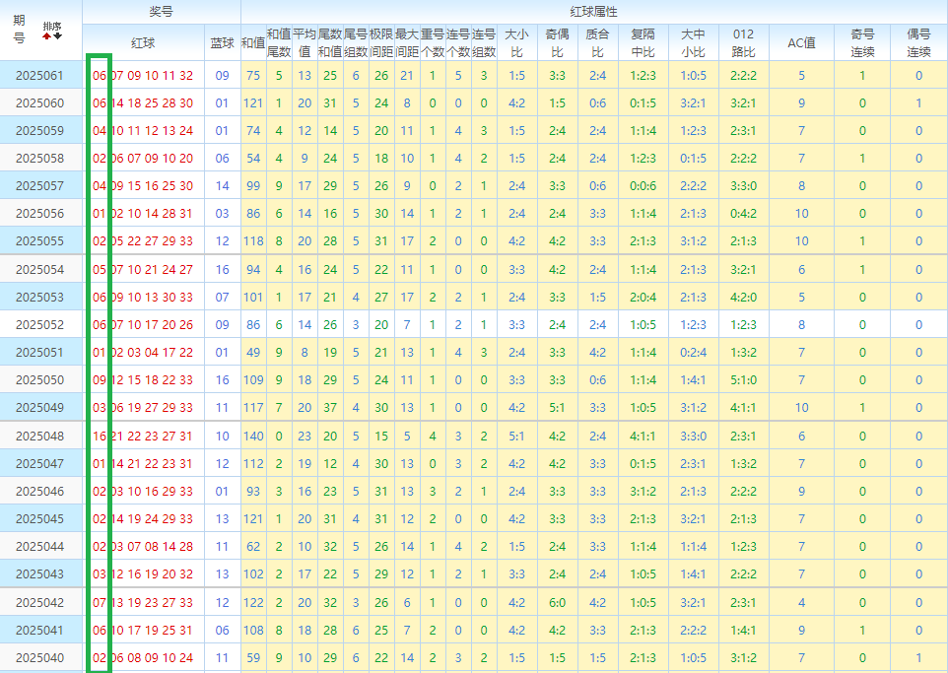The width and height of the screenshot is (948, 673).
Task: Click the 奖号 group header
Action: (161, 11)
